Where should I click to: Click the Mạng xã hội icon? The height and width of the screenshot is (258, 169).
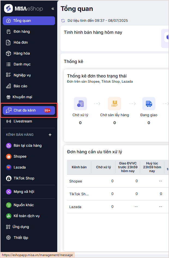point(8,191)
